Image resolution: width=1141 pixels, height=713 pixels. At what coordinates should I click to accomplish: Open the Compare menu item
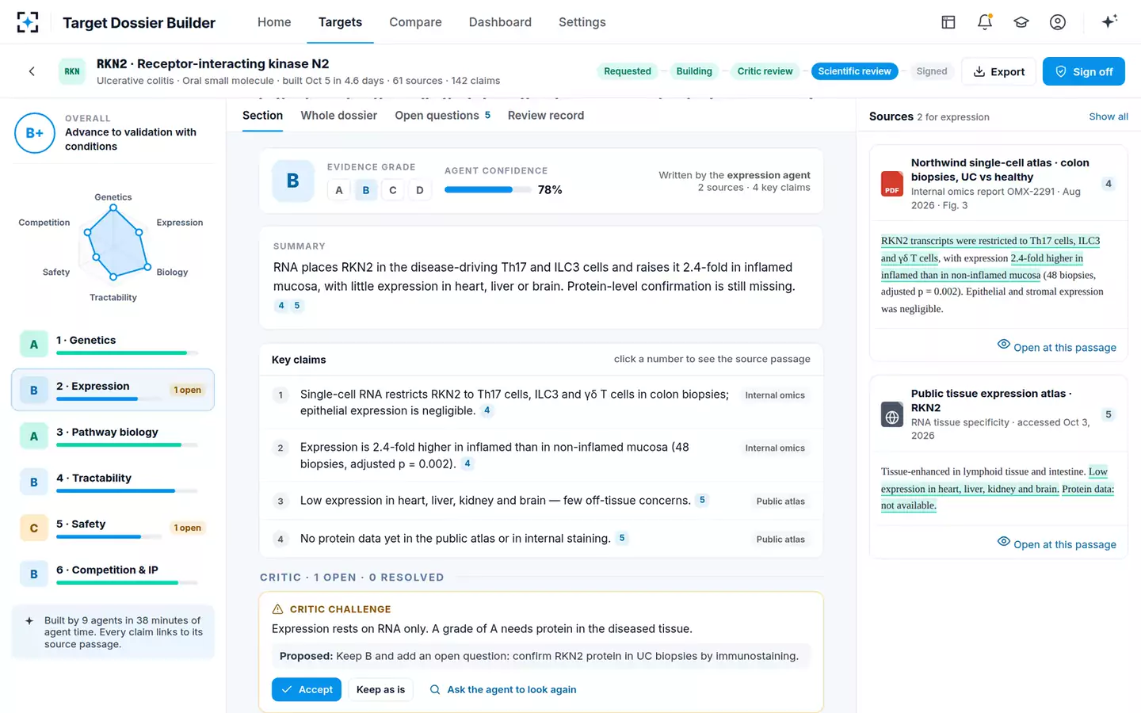(x=415, y=22)
